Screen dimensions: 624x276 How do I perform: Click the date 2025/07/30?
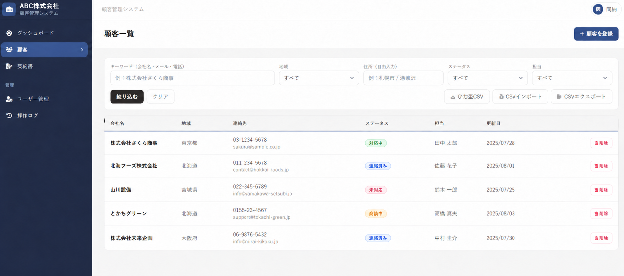pos(501,238)
